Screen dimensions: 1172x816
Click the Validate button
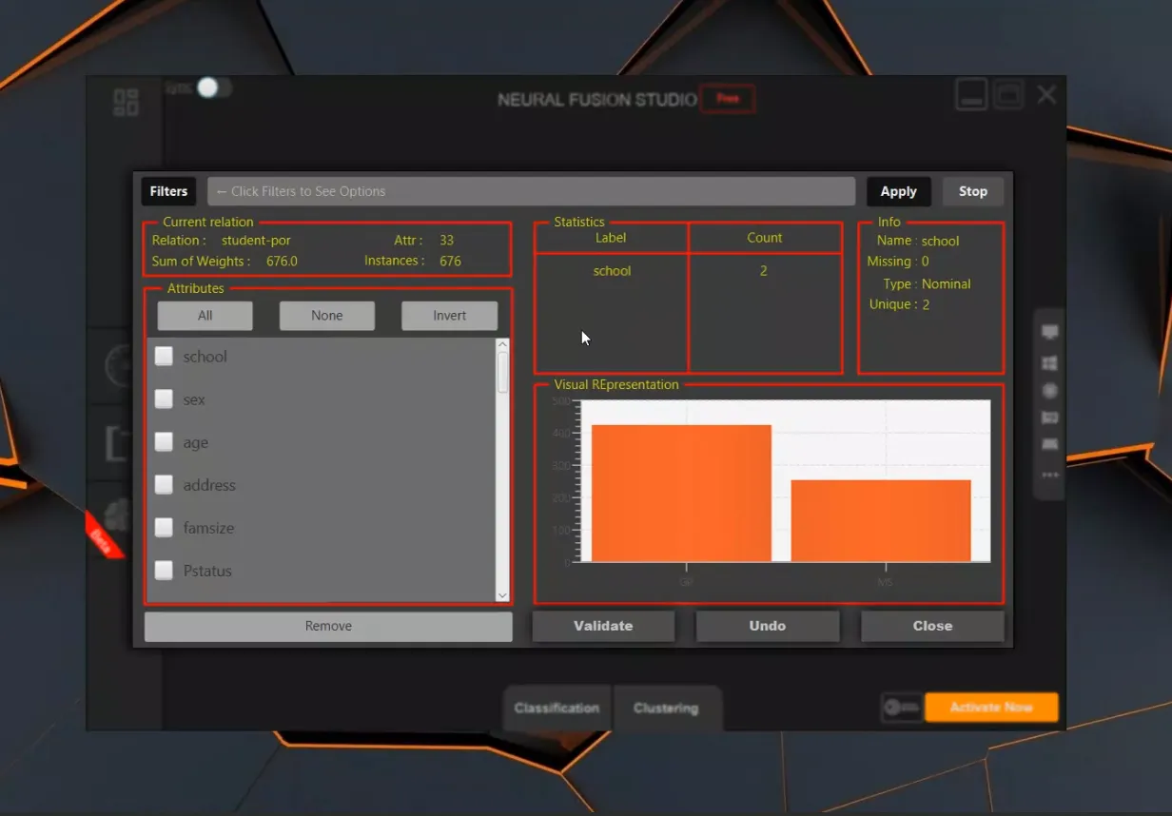point(603,626)
